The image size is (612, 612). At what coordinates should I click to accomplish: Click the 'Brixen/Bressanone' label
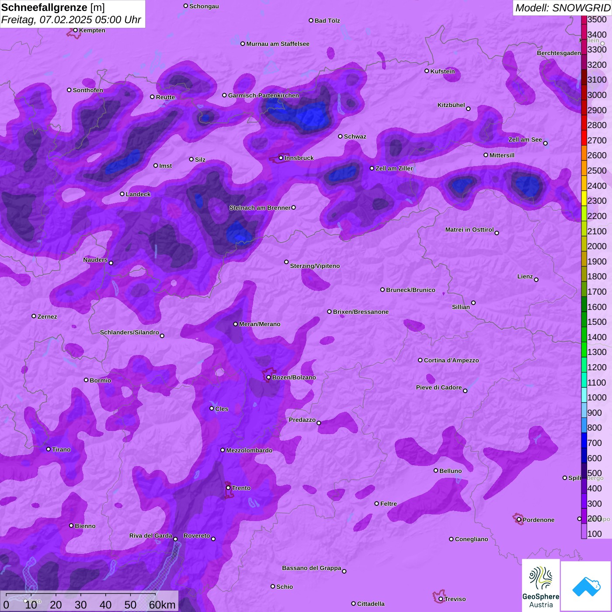coord(361,312)
